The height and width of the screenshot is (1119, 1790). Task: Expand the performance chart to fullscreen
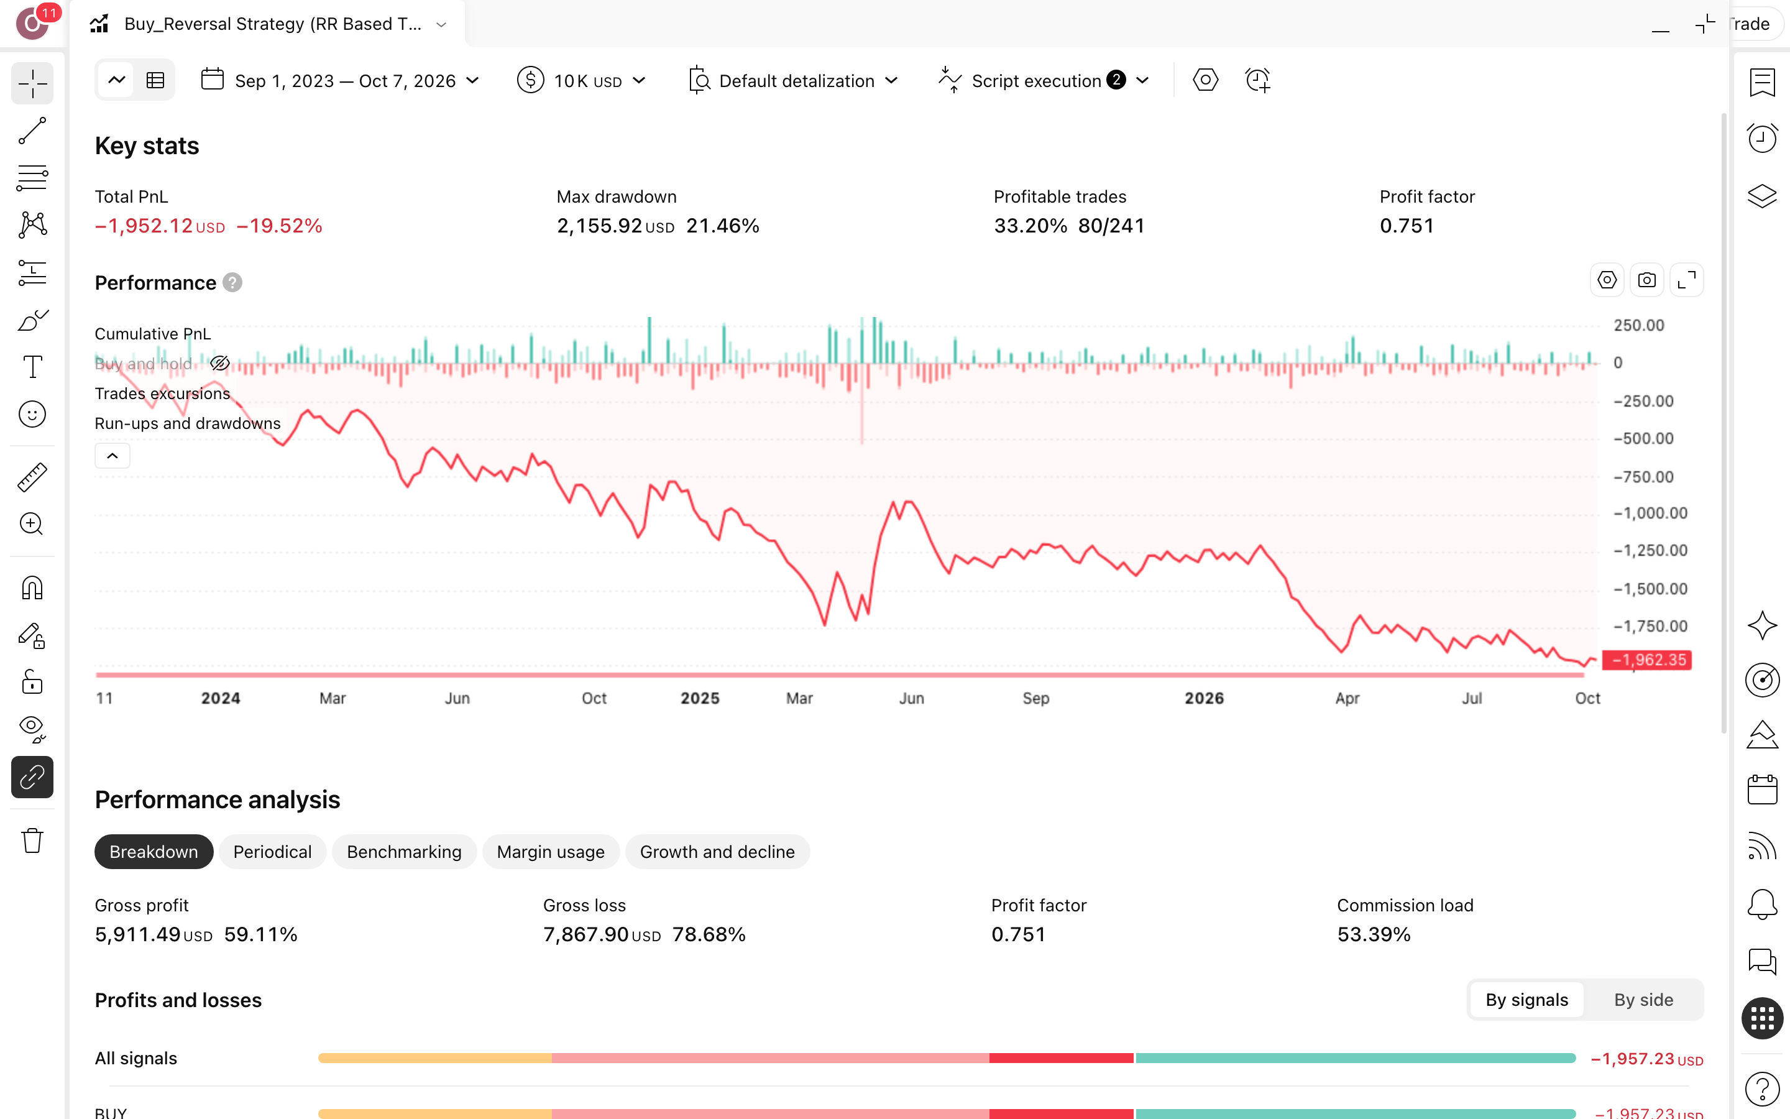coord(1686,280)
